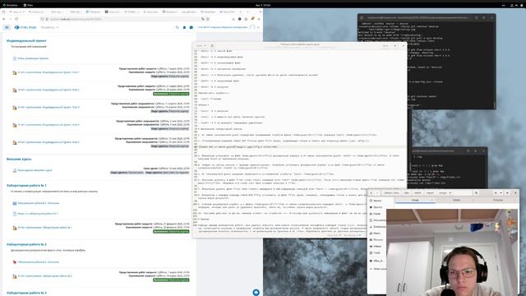Open the first project report assignment link

coord(48,72)
